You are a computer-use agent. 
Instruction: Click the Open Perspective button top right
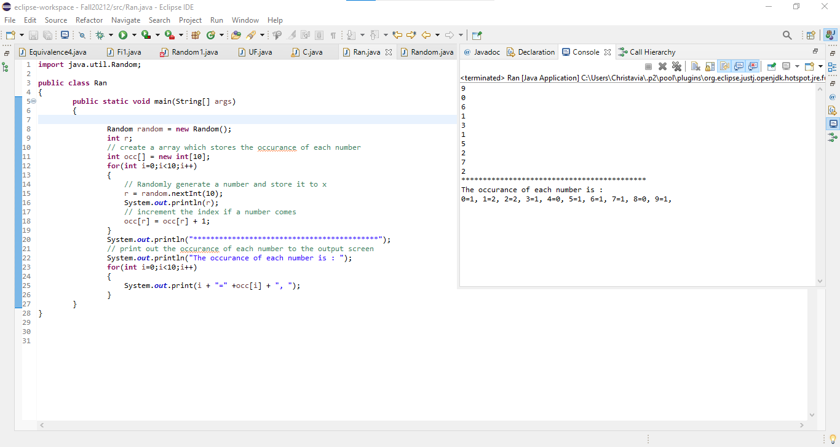(x=810, y=35)
